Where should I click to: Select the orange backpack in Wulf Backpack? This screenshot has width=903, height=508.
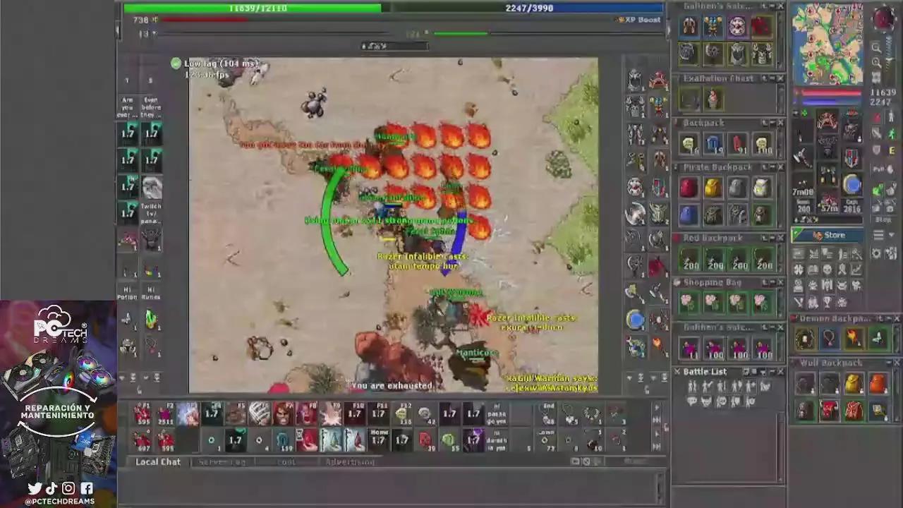tap(878, 383)
